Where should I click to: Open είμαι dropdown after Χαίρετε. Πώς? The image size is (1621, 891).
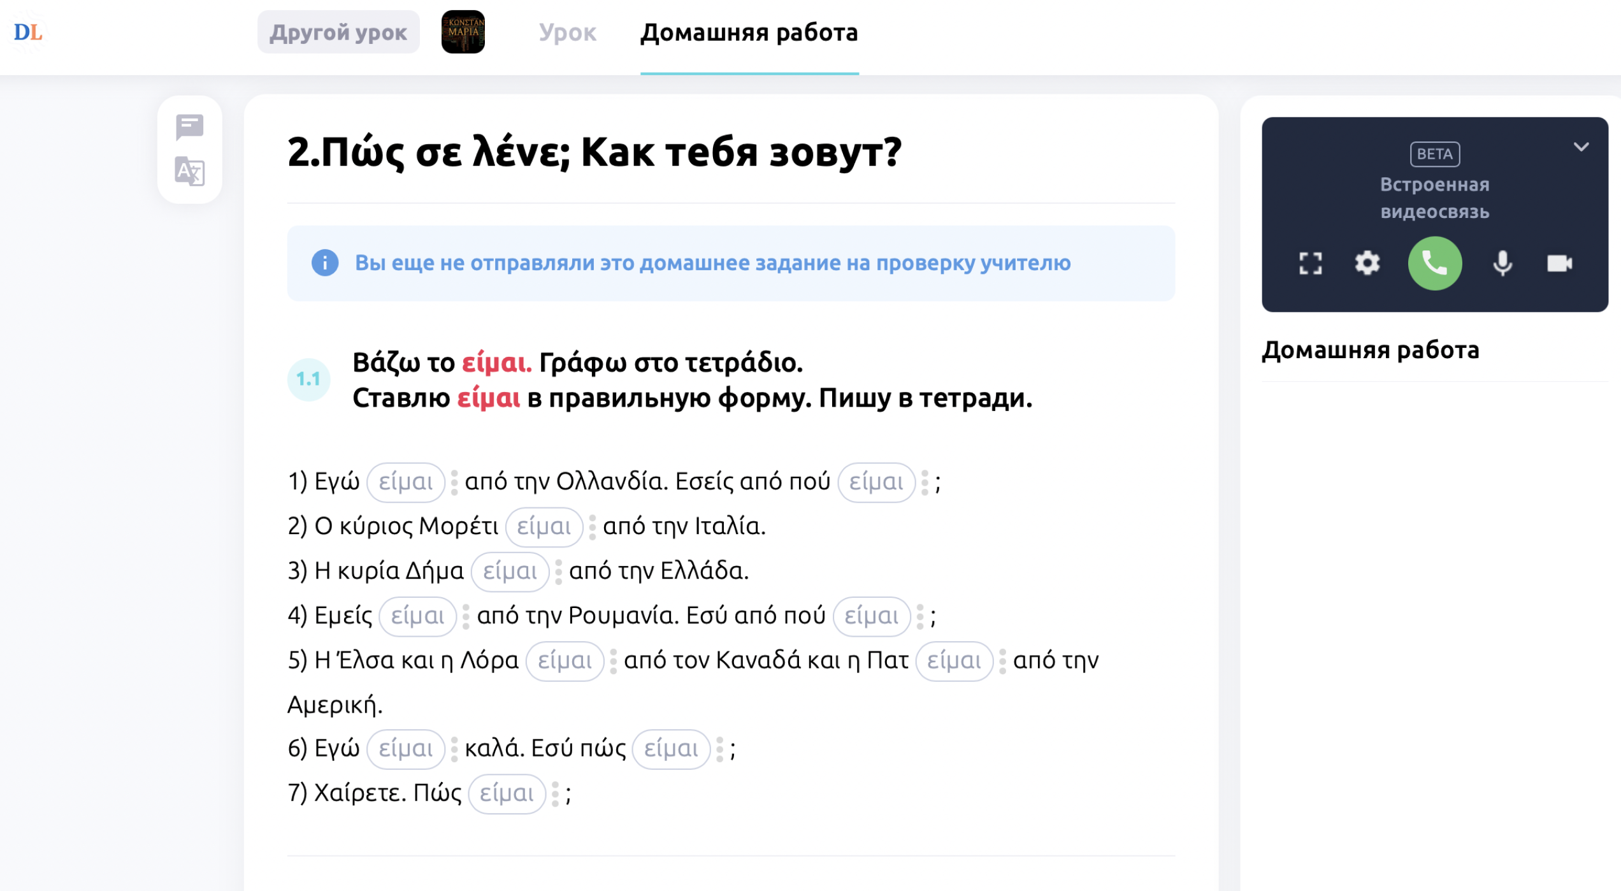pos(507,793)
